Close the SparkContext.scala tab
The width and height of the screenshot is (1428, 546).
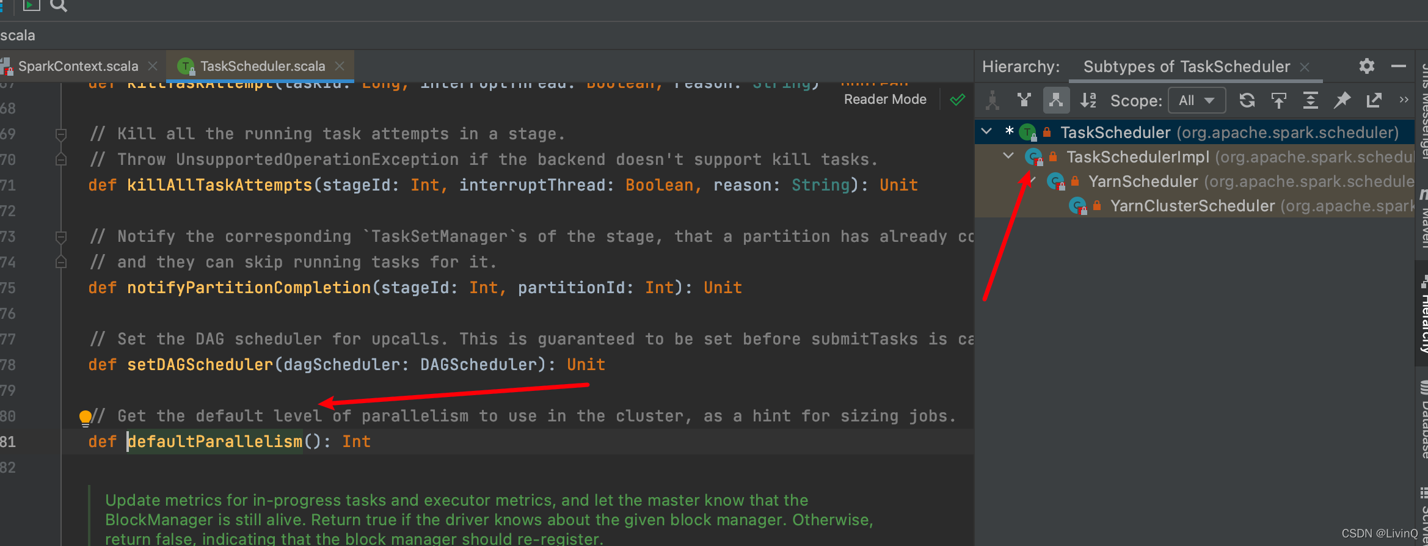[153, 66]
